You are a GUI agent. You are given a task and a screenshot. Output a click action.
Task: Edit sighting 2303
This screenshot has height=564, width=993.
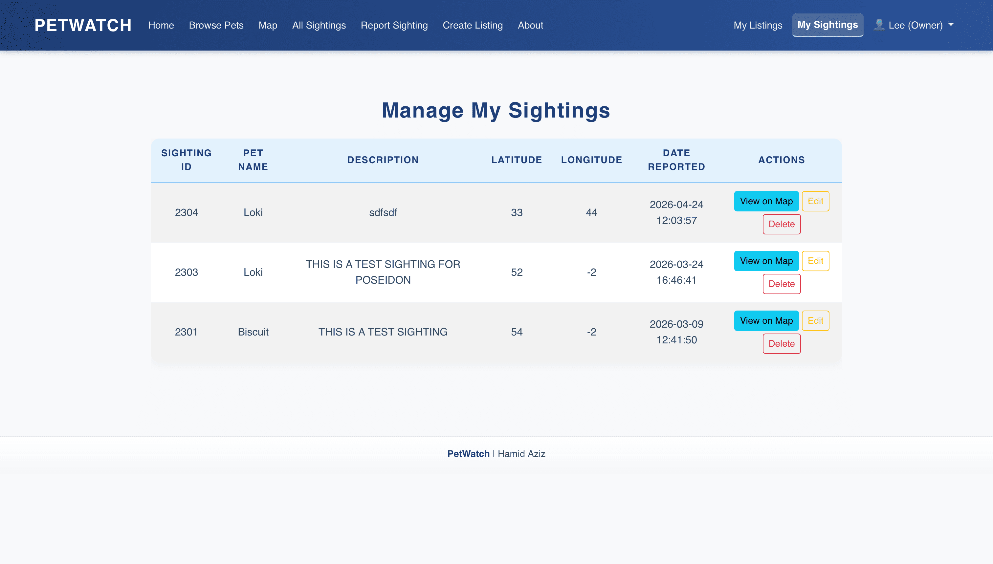coord(815,261)
